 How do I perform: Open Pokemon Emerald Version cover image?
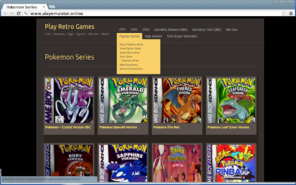click(123, 101)
